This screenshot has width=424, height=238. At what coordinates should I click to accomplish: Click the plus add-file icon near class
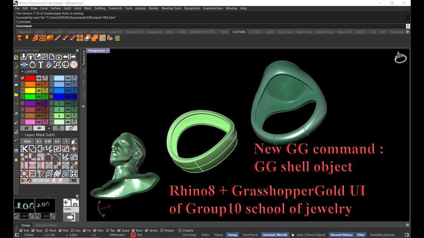point(67,203)
